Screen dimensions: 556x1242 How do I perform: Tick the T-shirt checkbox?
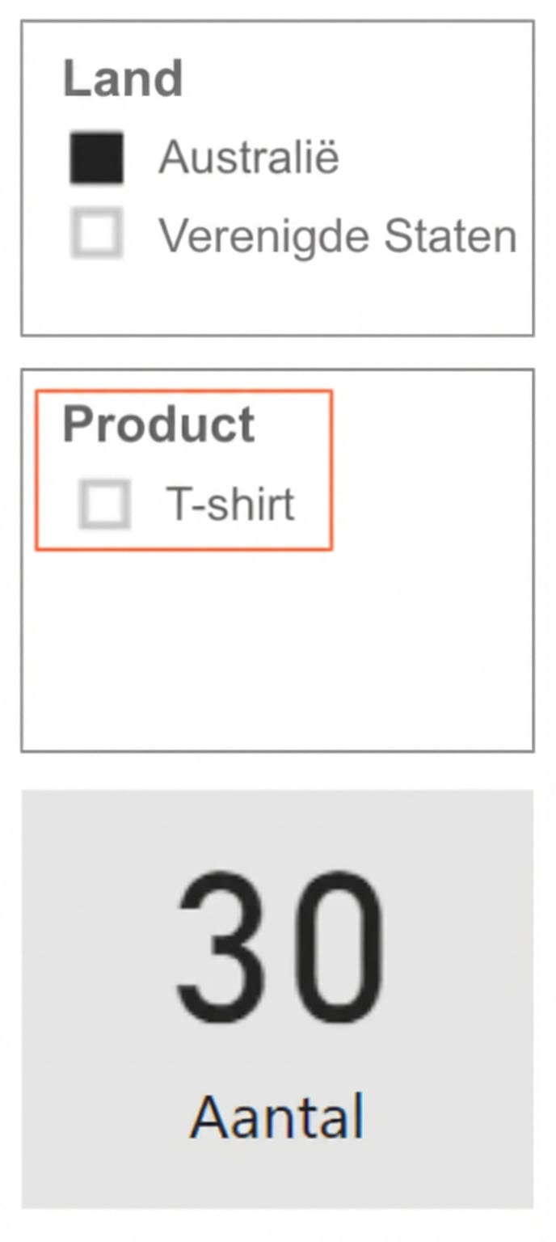pos(104,505)
